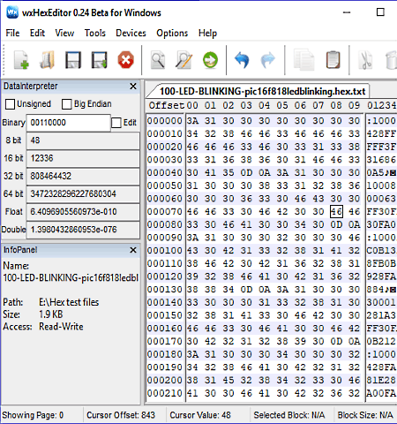Click Cursor Offset: 843 in status bar
397x424 pixels.
tap(121, 415)
